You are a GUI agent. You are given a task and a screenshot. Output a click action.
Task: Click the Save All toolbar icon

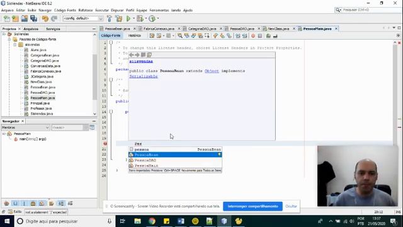click(33, 18)
